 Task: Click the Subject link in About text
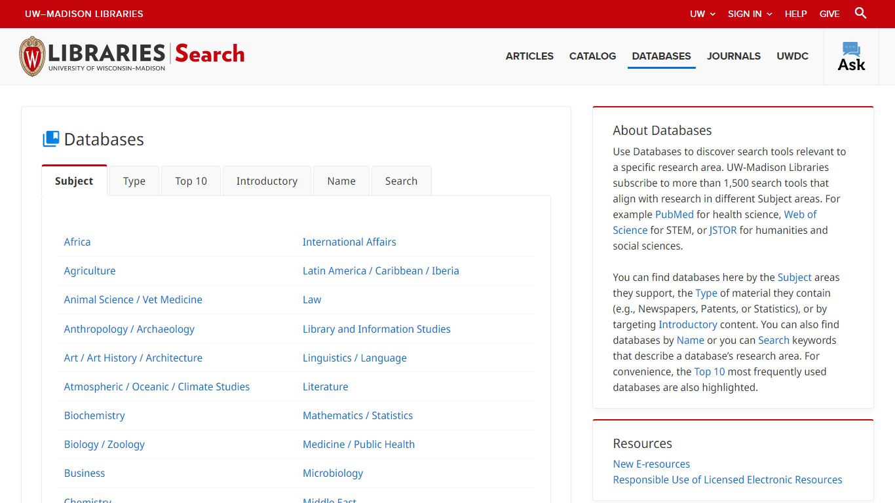(x=794, y=277)
